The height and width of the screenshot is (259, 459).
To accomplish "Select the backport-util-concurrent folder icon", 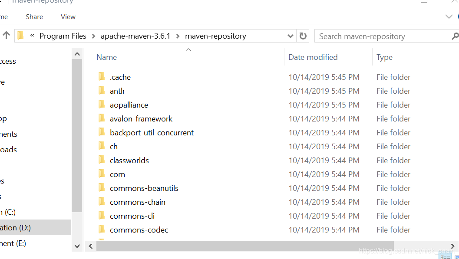I will (102, 132).
